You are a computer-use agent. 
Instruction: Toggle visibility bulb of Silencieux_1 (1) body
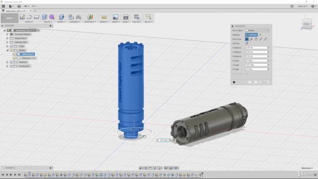(x=14, y=58)
